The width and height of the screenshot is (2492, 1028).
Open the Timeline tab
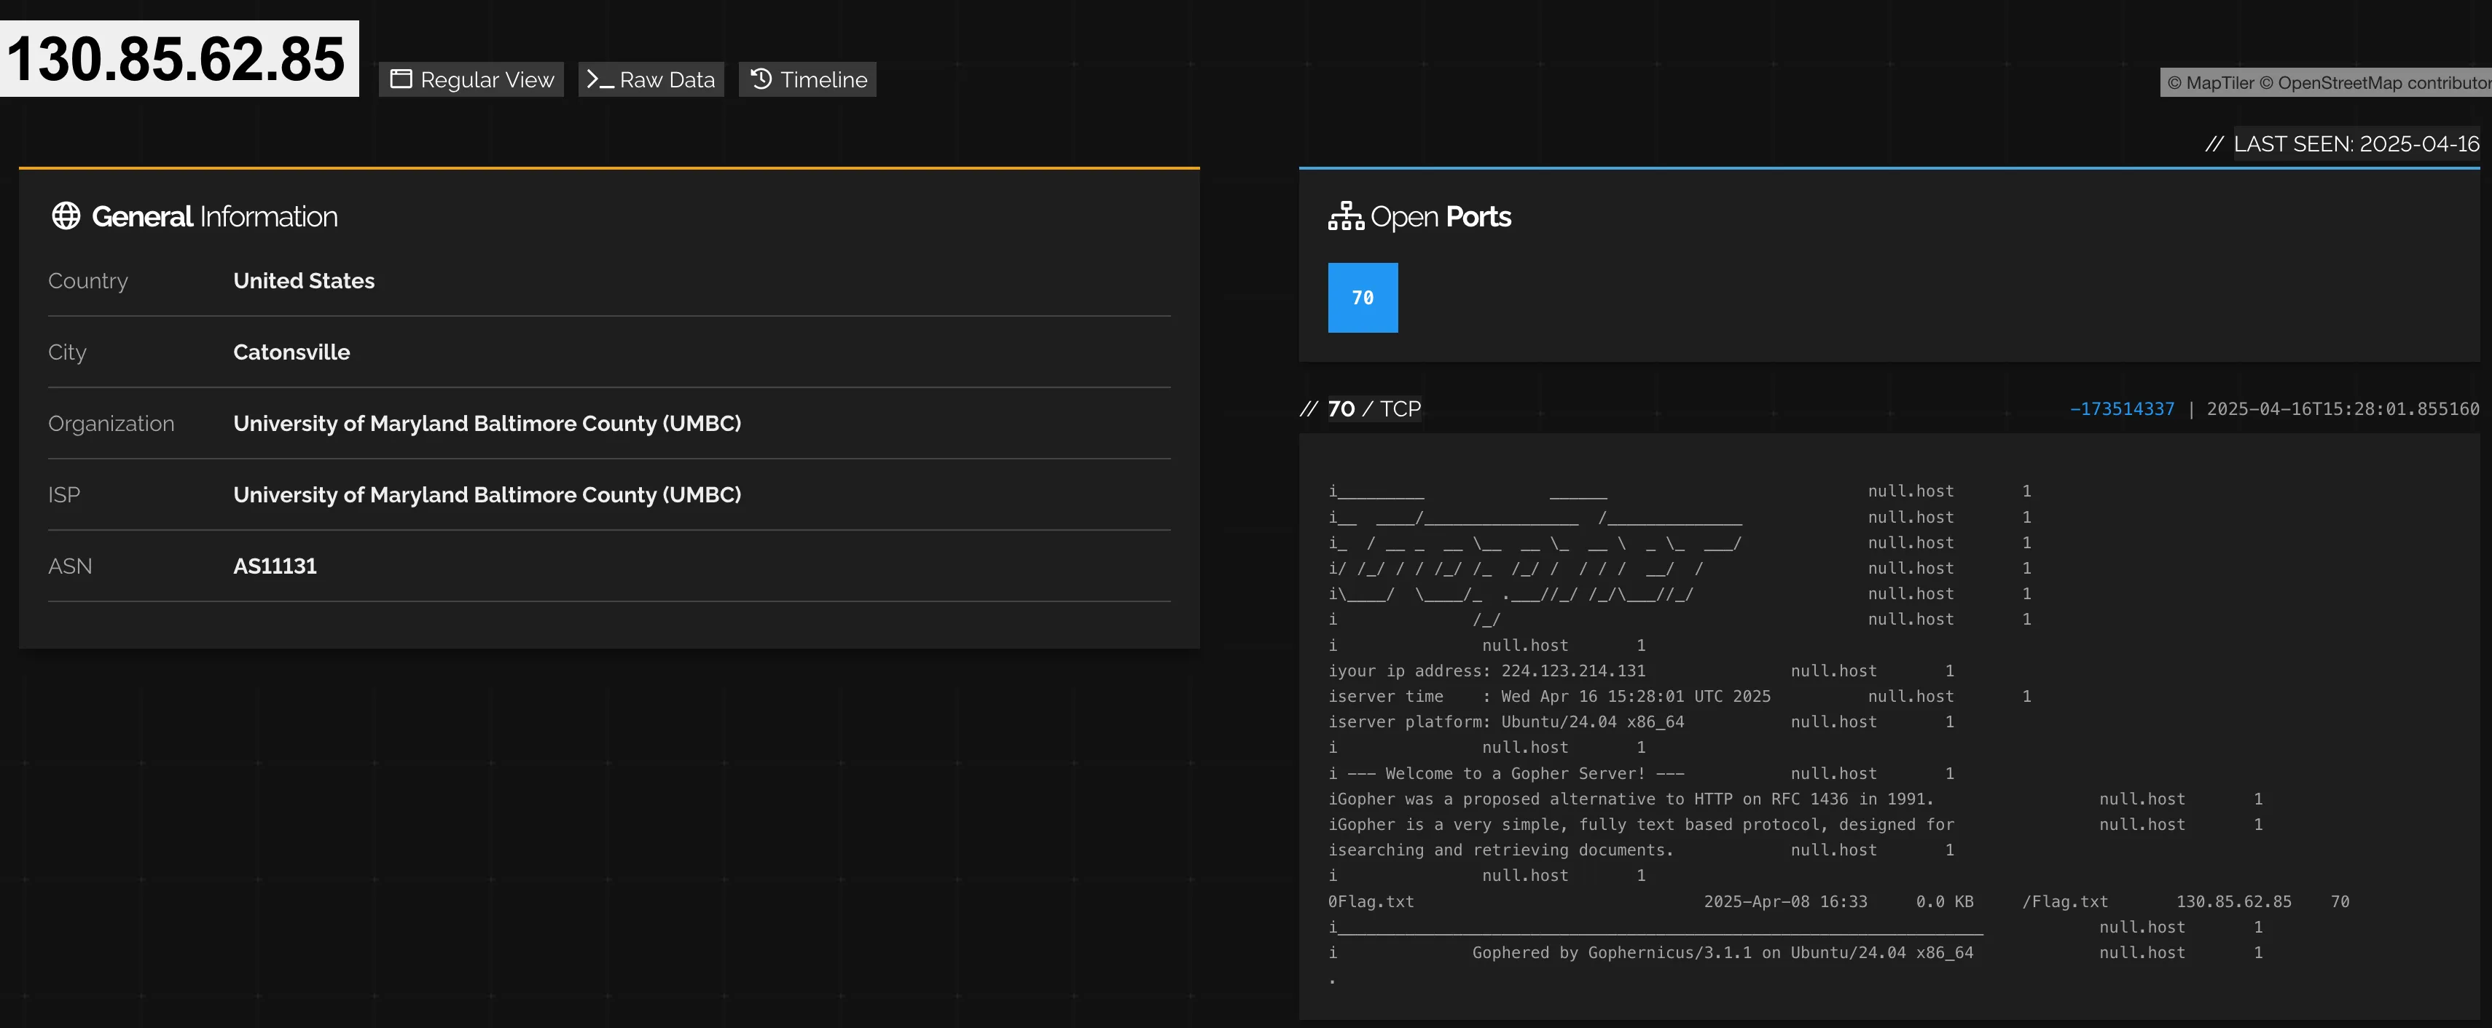pyautogui.click(x=808, y=79)
